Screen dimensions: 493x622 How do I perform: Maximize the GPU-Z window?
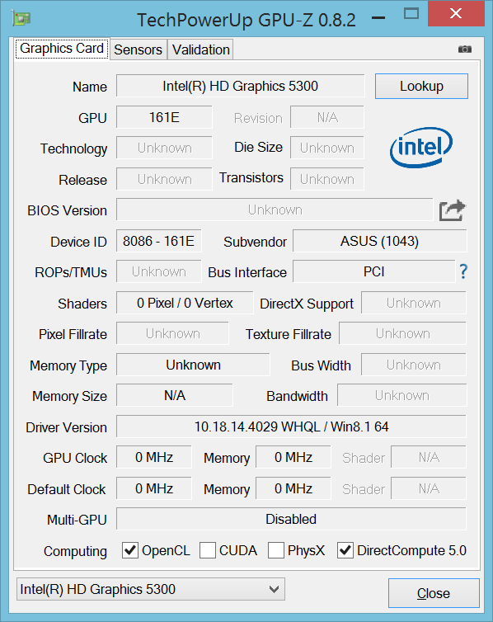coord(411,14)
